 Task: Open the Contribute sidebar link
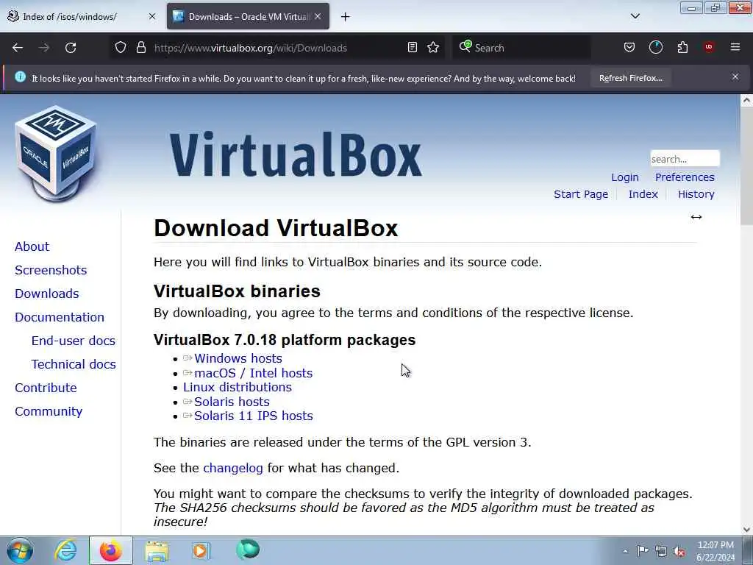46,388
